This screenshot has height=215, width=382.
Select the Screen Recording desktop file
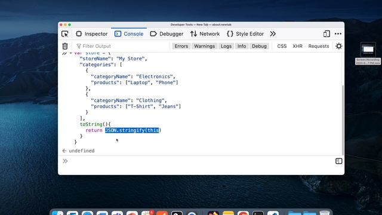pyautogui.click(x=368, y=54)
